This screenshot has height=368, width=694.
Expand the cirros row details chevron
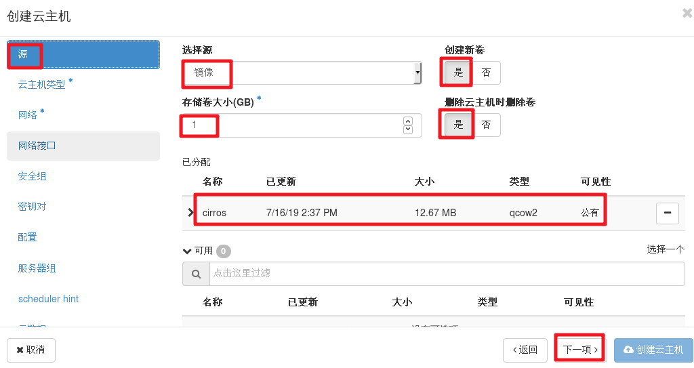[x=190, y=213]
